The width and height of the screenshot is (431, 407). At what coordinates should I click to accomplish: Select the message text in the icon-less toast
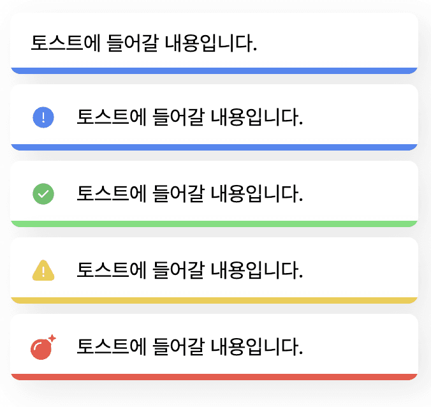pyautogui.click(x=144, y=43)
